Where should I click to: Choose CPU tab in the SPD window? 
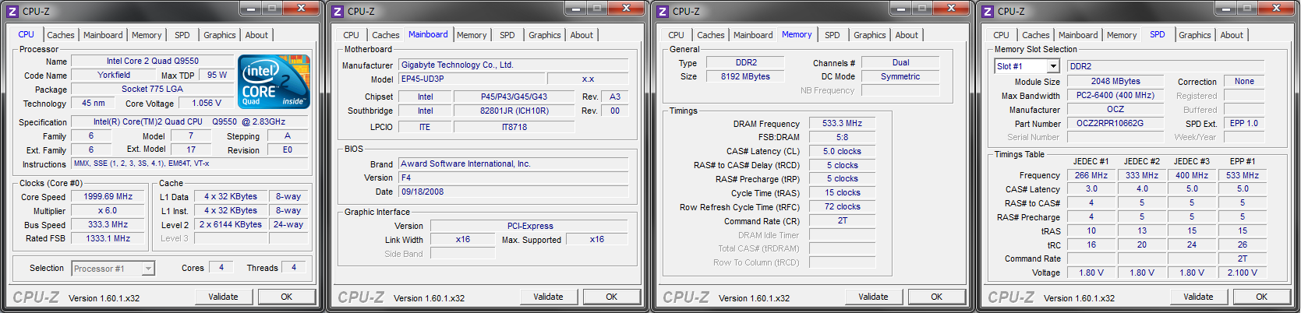coord(1002,35)
